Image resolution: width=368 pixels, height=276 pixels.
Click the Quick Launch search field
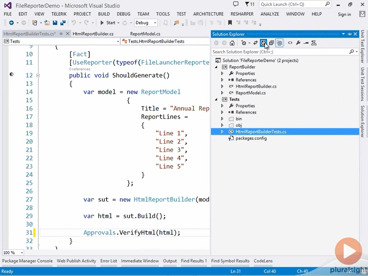[x=295, y=4]
